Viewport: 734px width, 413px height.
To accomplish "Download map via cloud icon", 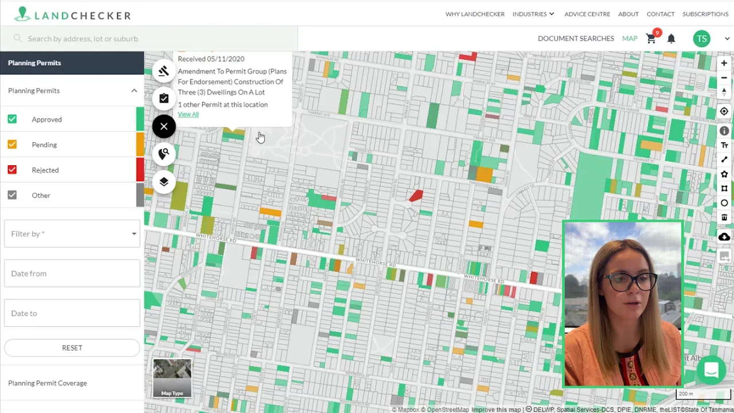I will click(x=724, y=237).
